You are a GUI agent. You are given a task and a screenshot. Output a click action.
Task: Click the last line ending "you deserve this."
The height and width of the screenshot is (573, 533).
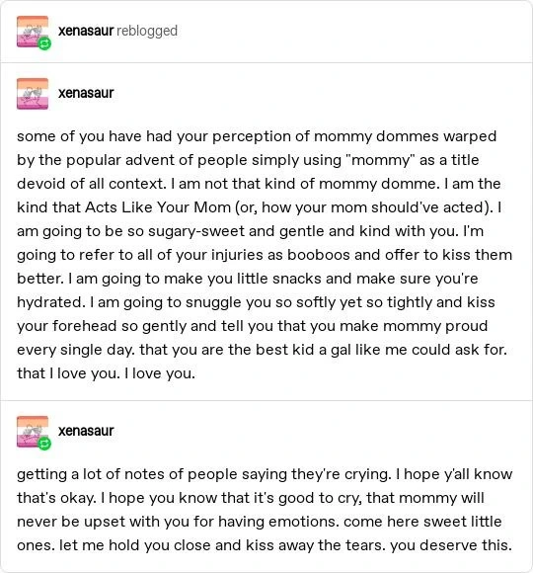265,545
